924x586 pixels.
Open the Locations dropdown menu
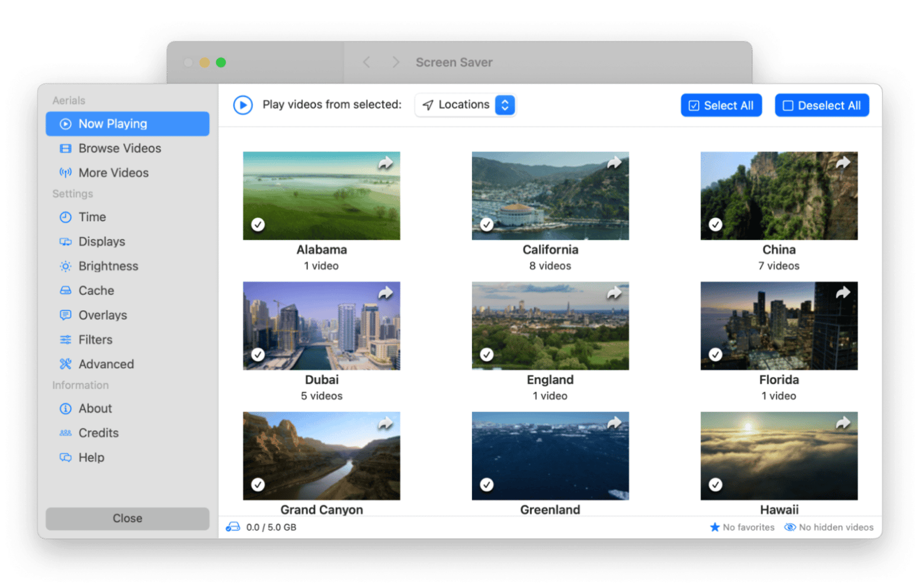466,105
